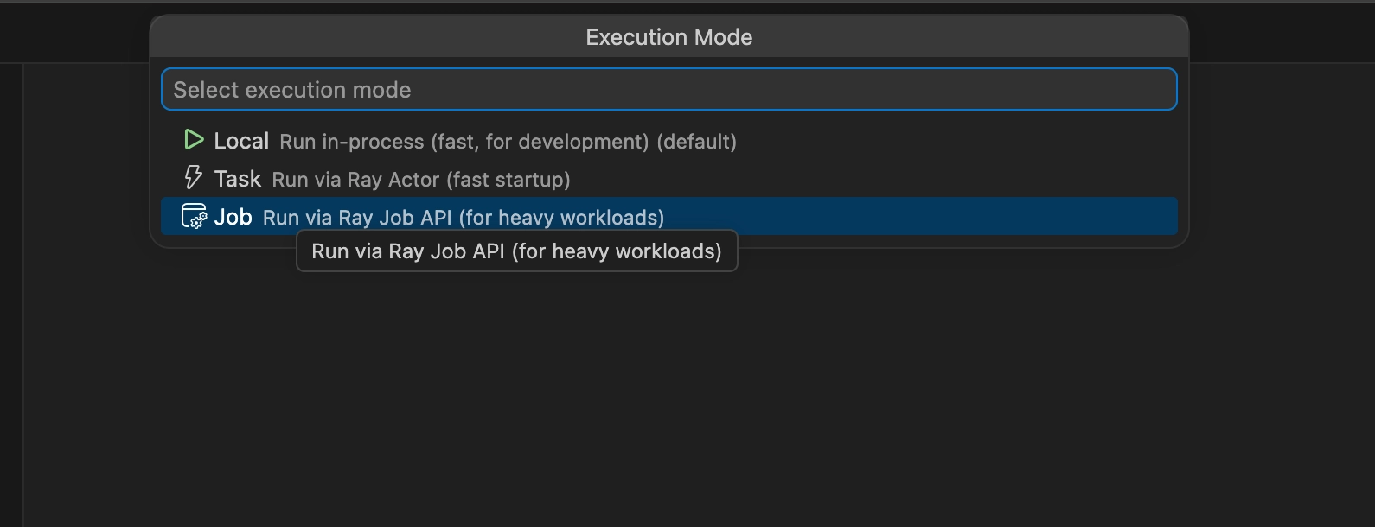
Task: Click the green play icon beside Local
Action: click(194, 140)
